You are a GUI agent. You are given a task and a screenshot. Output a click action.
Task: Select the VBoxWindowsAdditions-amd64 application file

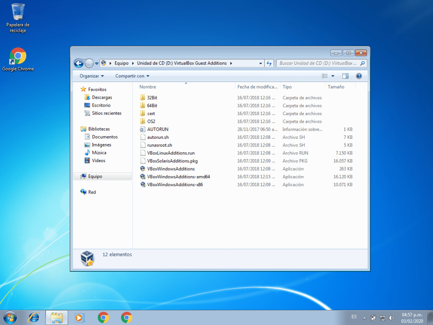tap(178, 177)
